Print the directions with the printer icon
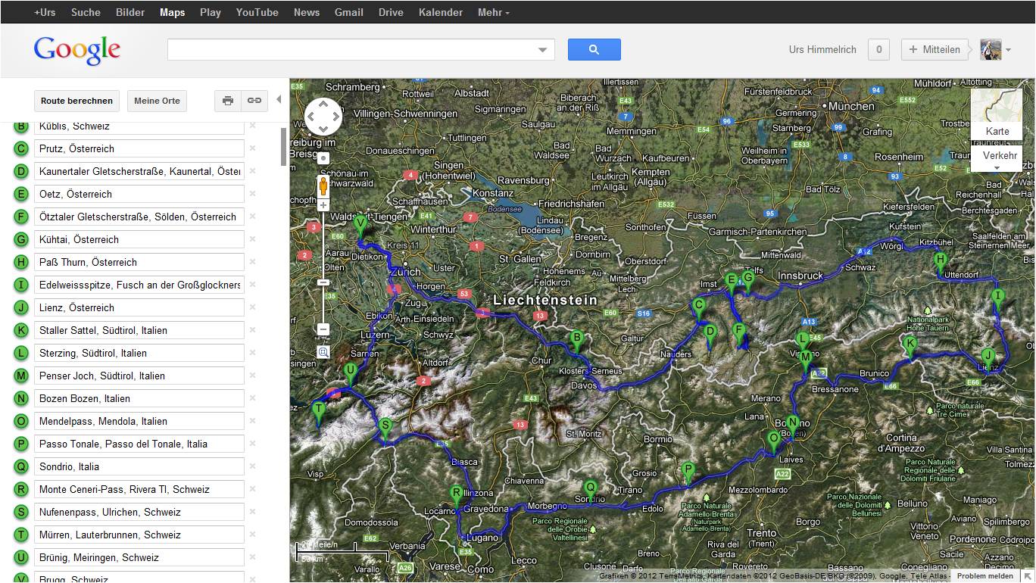Image resolution: width=1036 pixels, height=583 pixels. click(228, 101)
